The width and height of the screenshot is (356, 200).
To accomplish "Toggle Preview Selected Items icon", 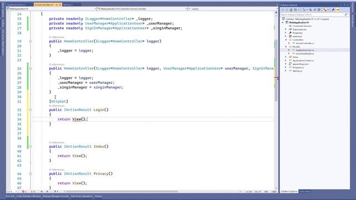I will click(x=338, y=10).
